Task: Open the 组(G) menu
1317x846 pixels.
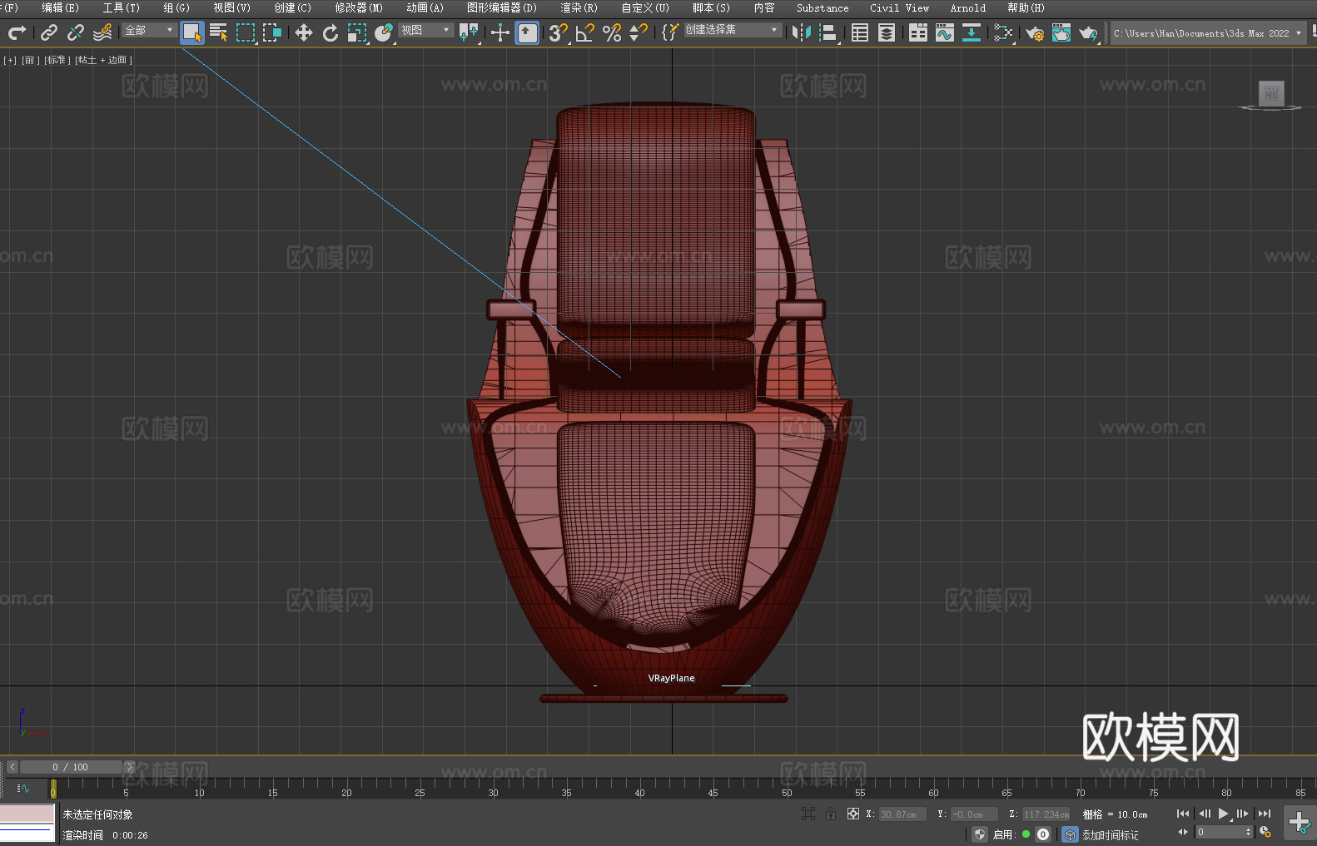Action: [x=176, y=7]
